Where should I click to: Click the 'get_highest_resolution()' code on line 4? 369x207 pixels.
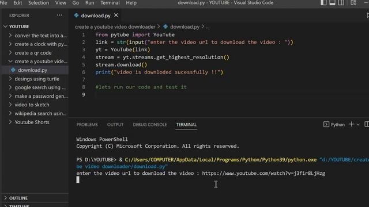(193, 57)
